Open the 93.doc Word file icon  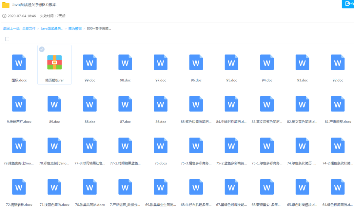click(303, 62)
